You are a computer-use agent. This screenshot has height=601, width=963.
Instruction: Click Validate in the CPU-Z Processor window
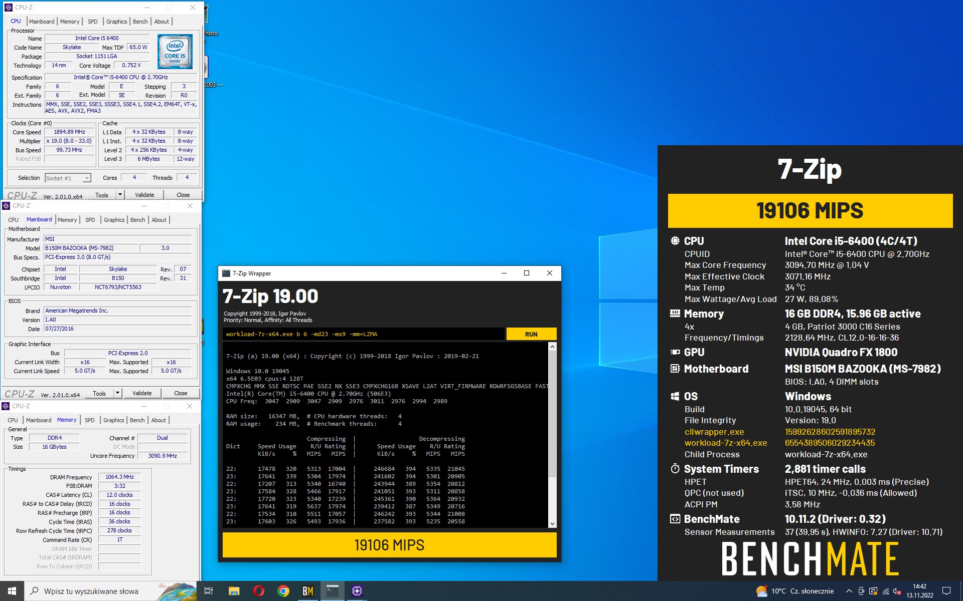[144, 195]
